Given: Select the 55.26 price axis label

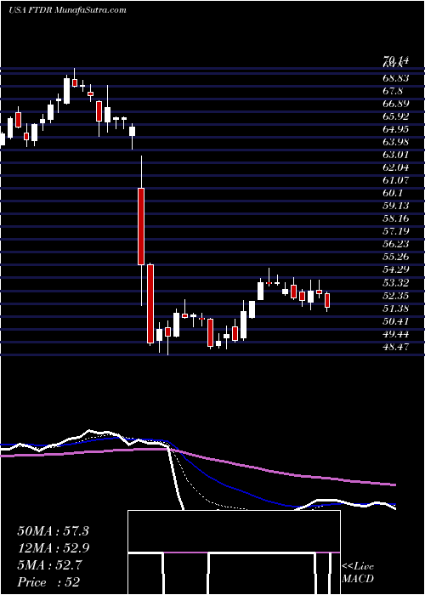Looking at the screenshot, I should point(396,257).
